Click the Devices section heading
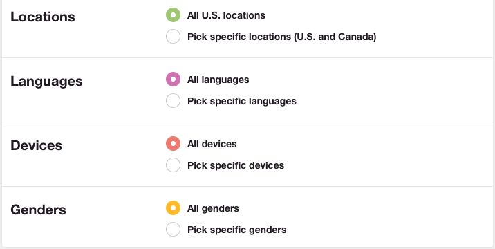Image resolution: width=495 pixels, height=249 pixels. coord(37,146)
